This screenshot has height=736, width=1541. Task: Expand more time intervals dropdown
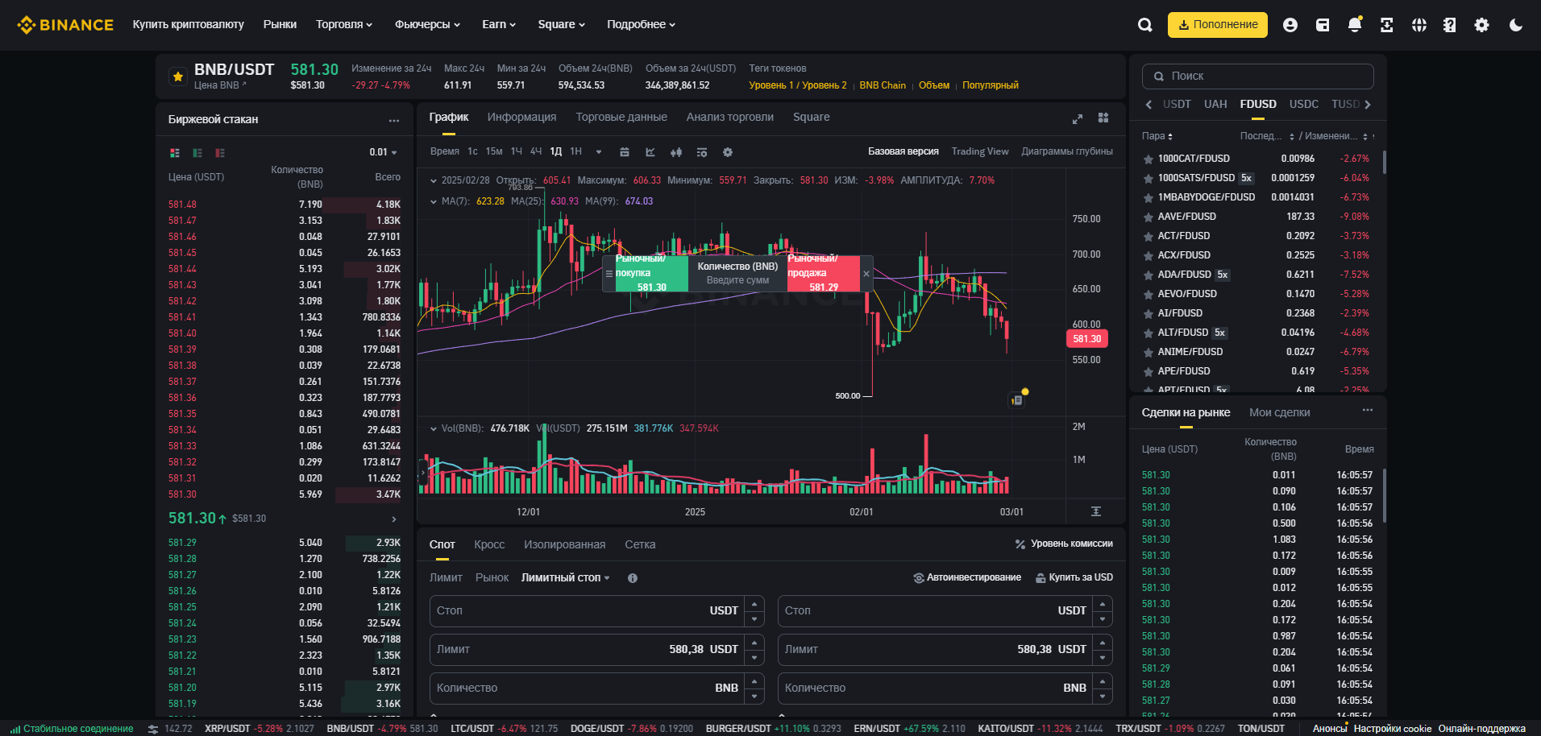click(599, 151)
